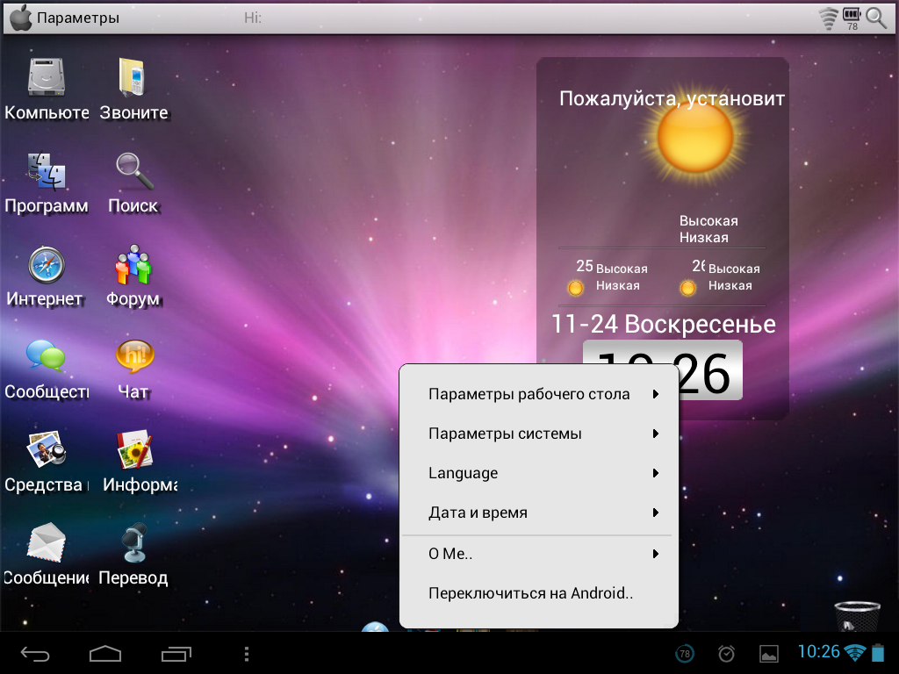Expand the О Ме.. submenu arrow
Image resolution: width=899 pixels, height=674 pixels.
(655, 554)
